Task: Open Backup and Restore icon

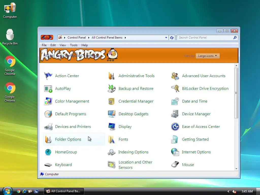Action: click(x=111, y=89)
